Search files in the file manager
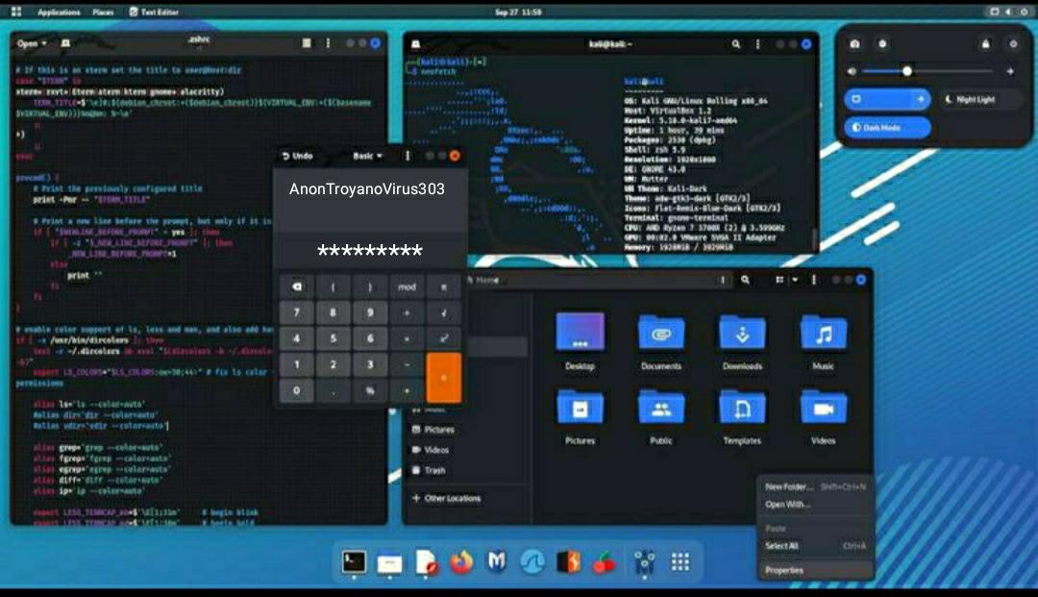 746,280
